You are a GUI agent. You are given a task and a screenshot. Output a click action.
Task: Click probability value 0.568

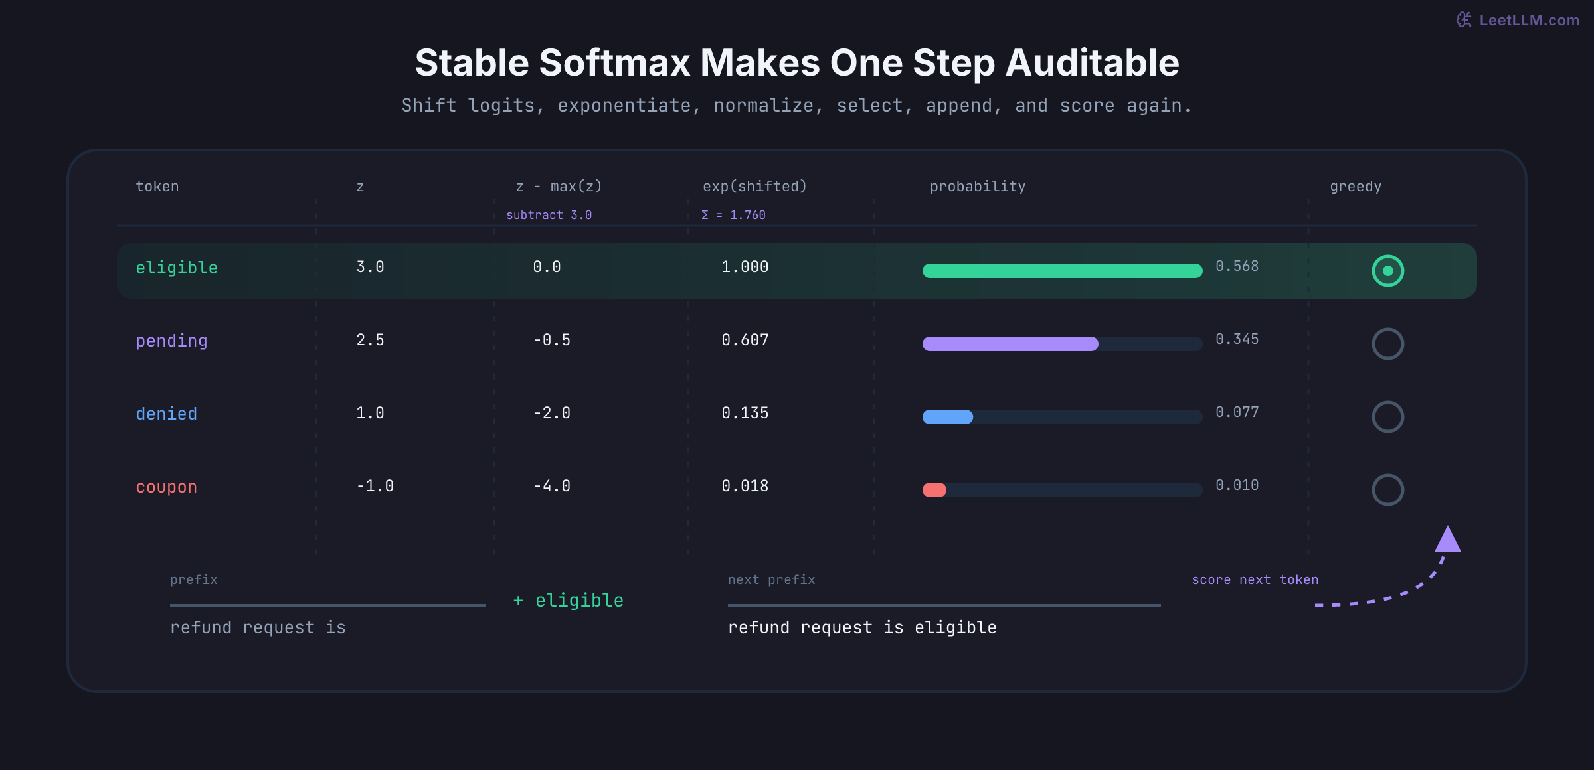coord(1237,266)
